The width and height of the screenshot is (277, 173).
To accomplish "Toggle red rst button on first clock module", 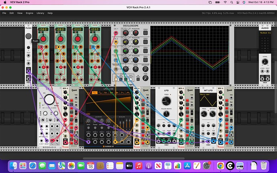I will point(44,67).
